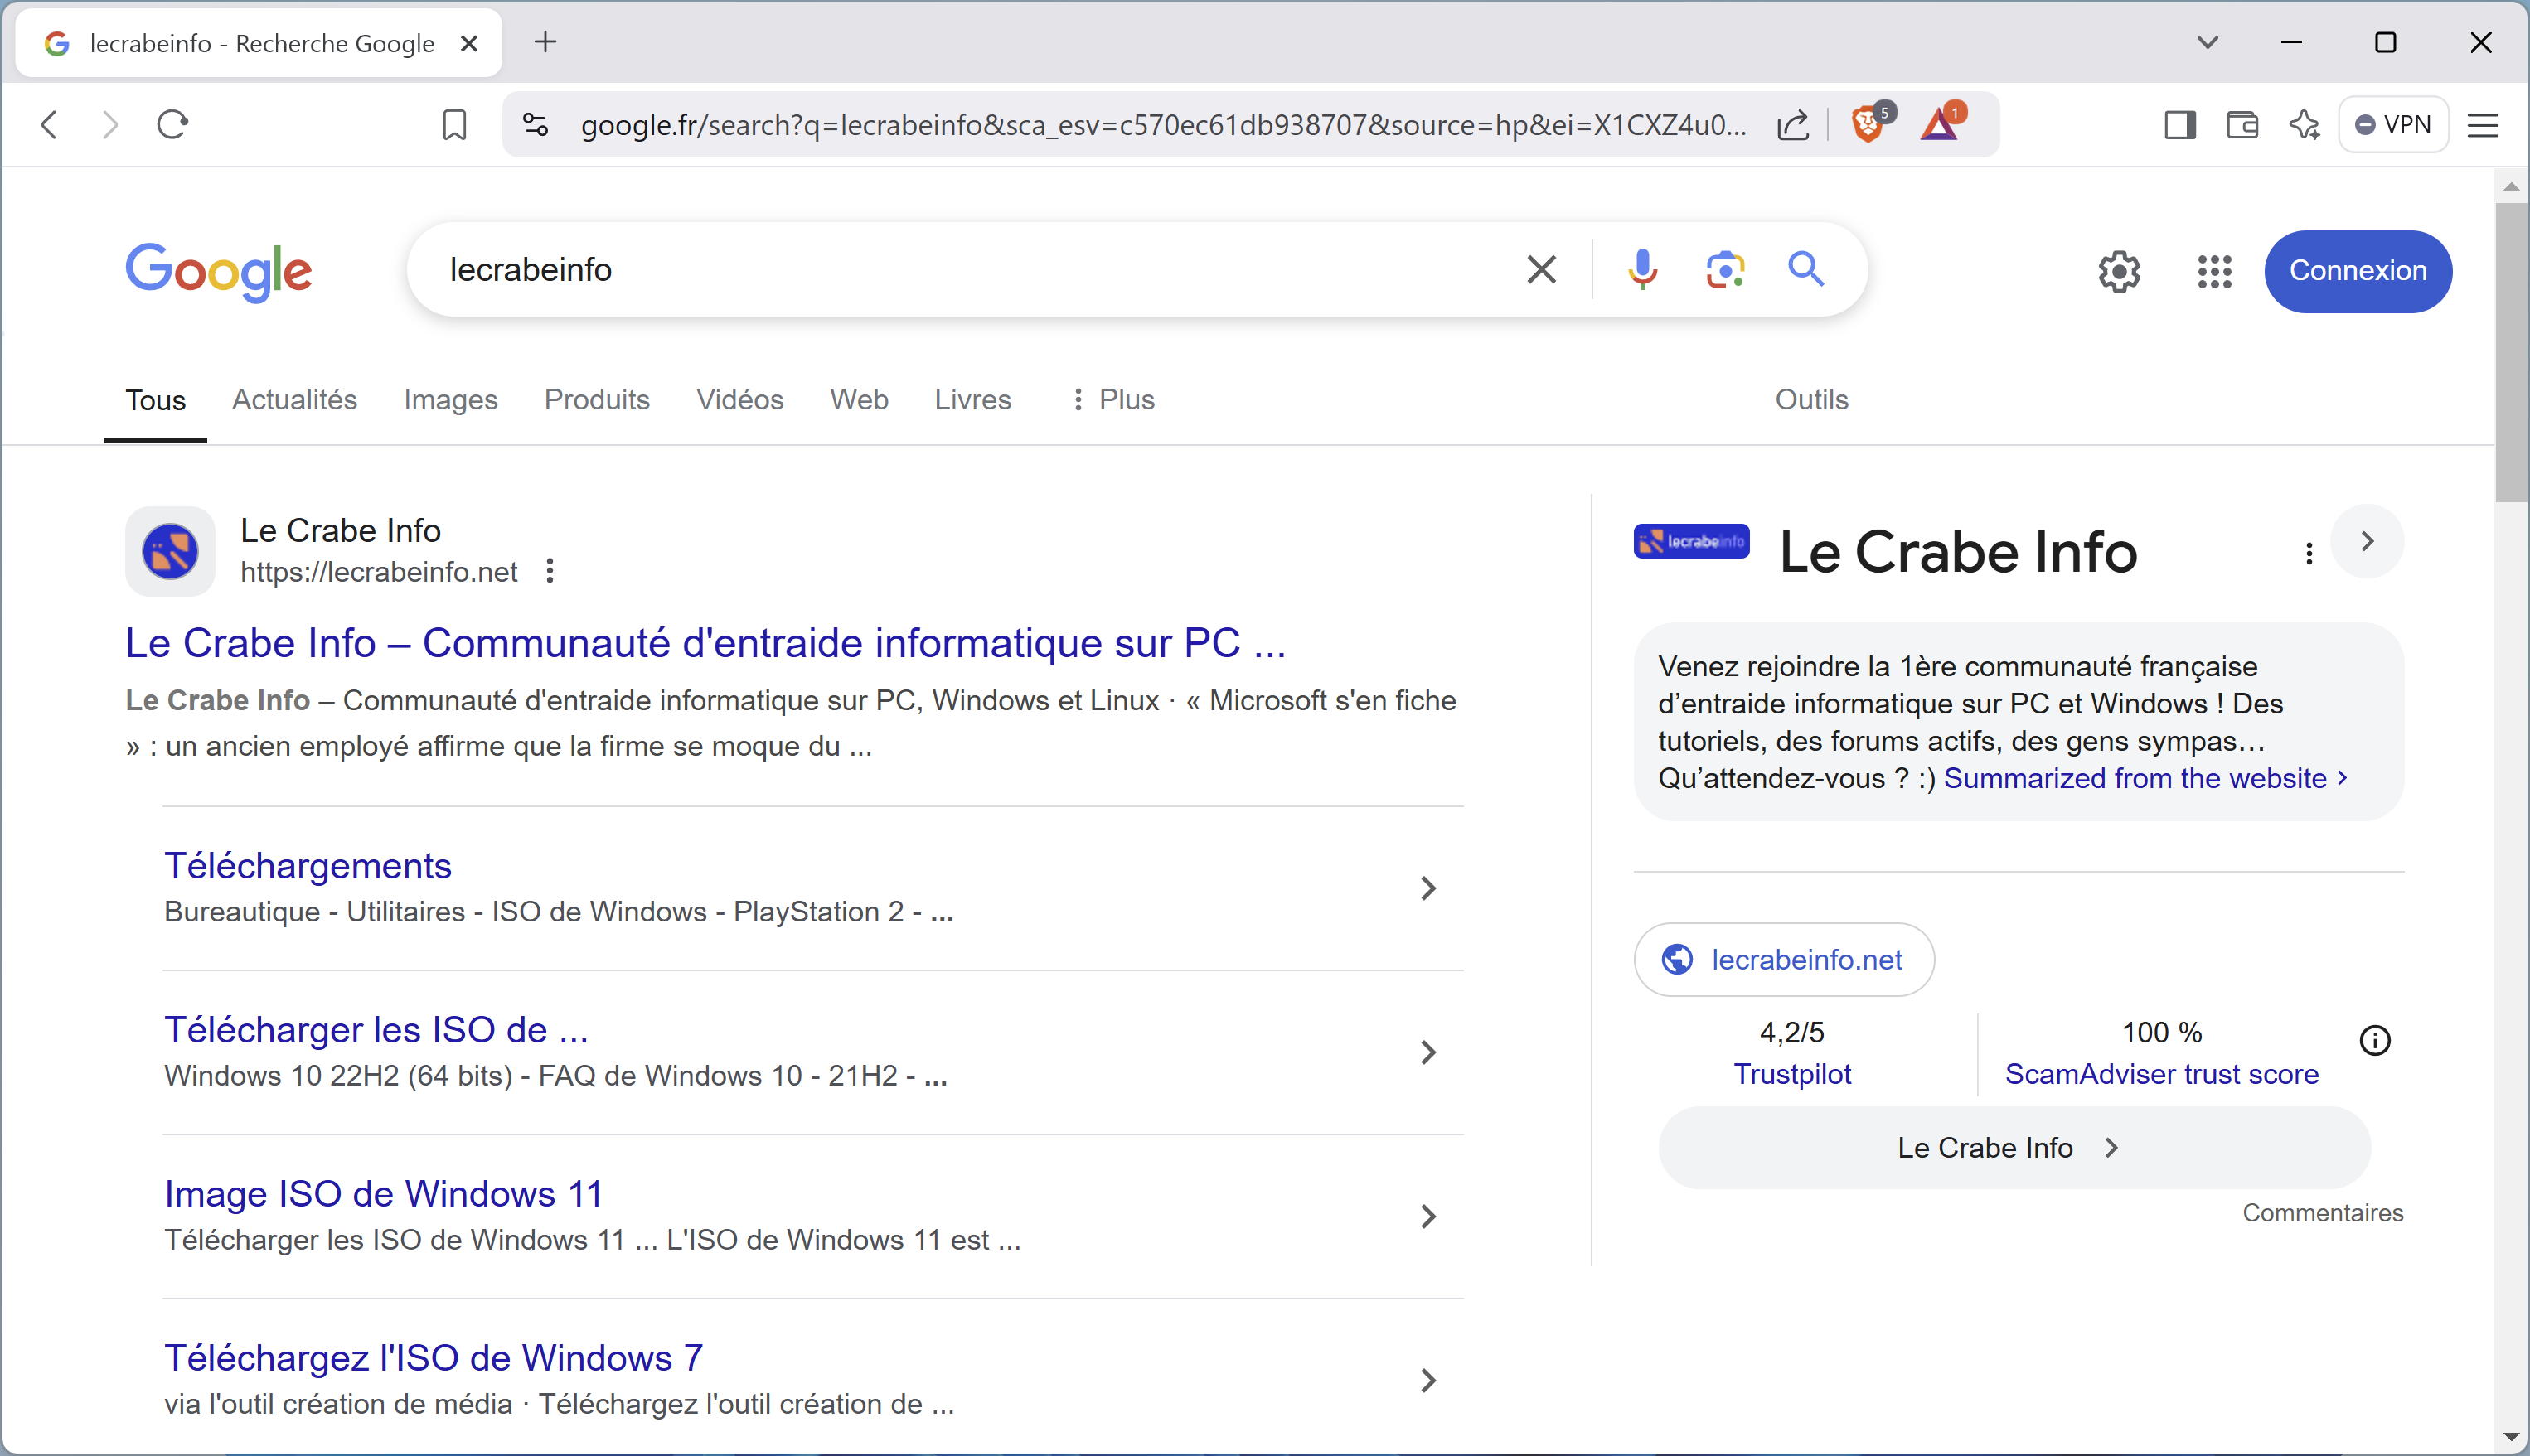Open Google quick settings gear

pos(2119,271)
